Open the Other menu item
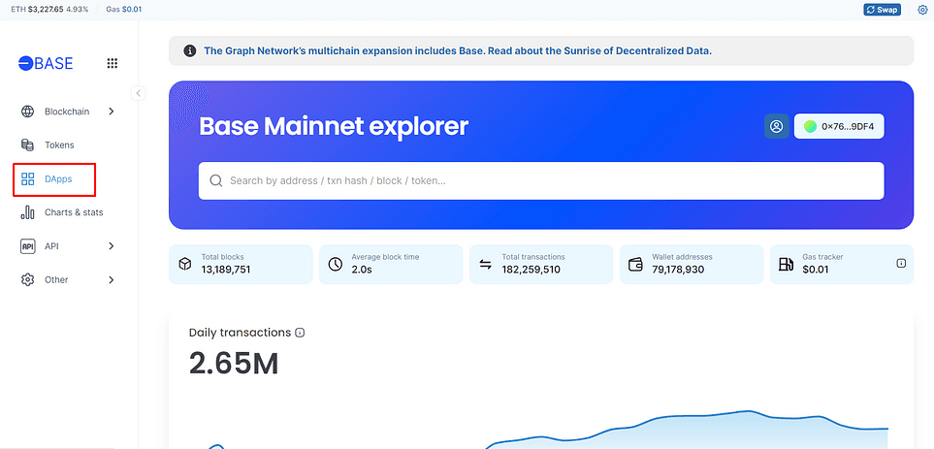The width and height of the screenshot is (934, 449). pyautogui.click(x=69, y=280)
